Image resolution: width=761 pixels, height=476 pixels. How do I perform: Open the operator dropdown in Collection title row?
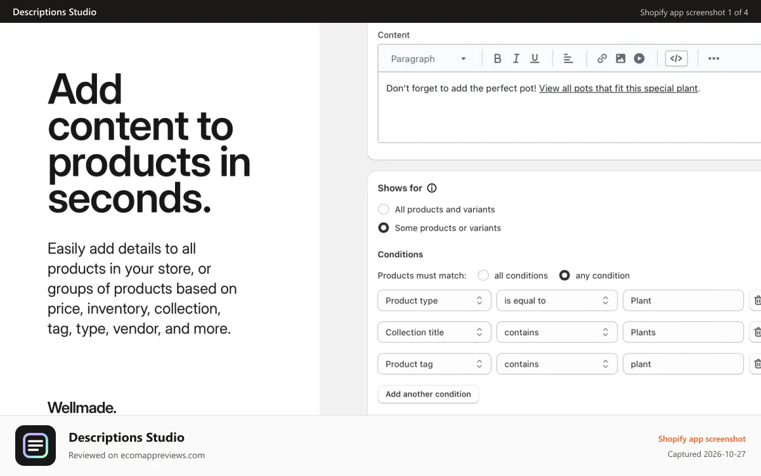tap(557, 332)
